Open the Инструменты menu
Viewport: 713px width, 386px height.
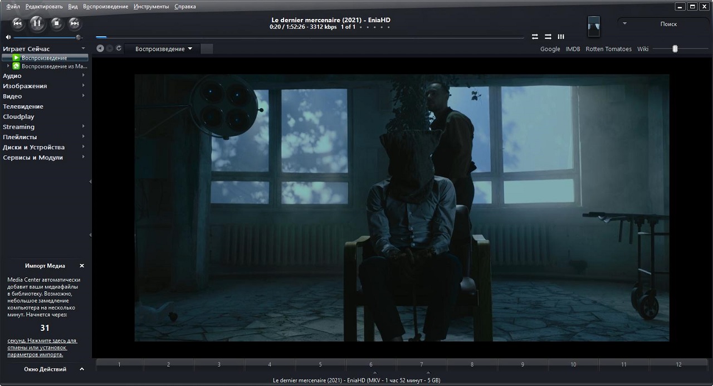[151, 7]
